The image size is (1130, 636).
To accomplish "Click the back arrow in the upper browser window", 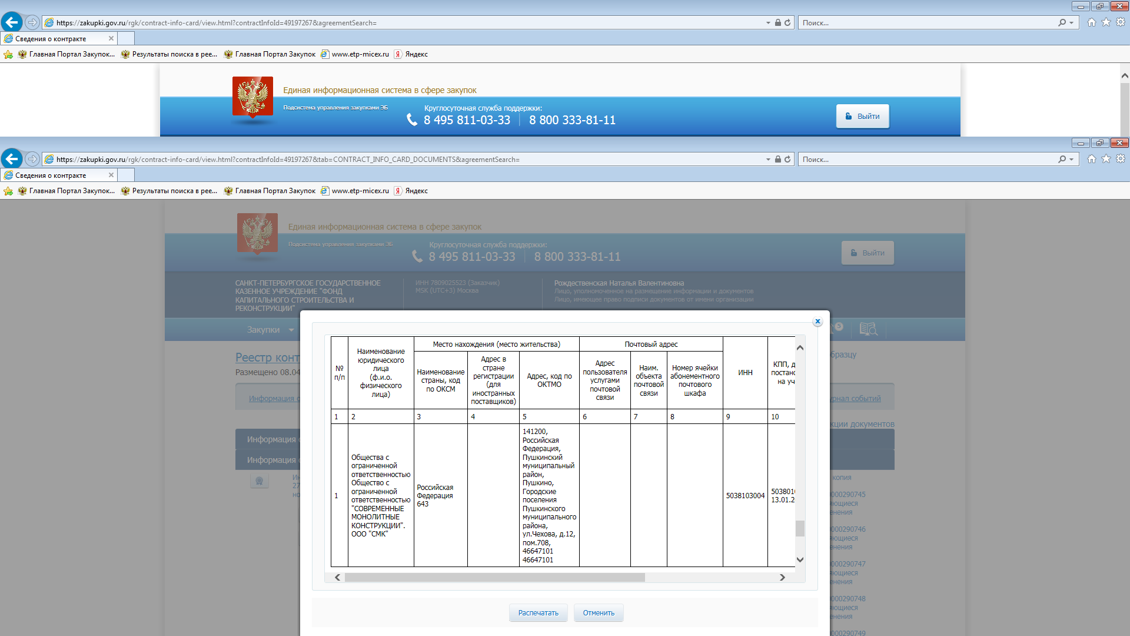I will (12, 22).
